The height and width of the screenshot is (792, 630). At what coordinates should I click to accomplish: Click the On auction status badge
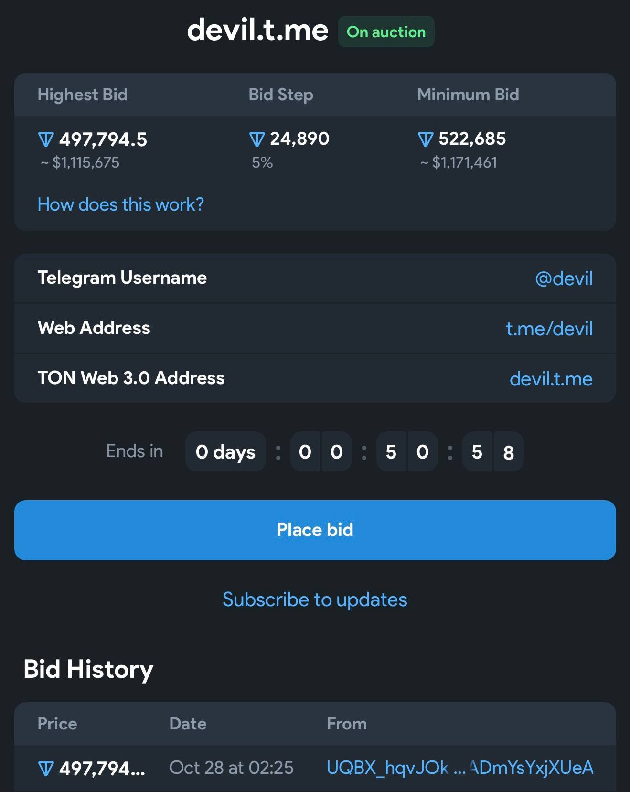click(x=386, y=32)
